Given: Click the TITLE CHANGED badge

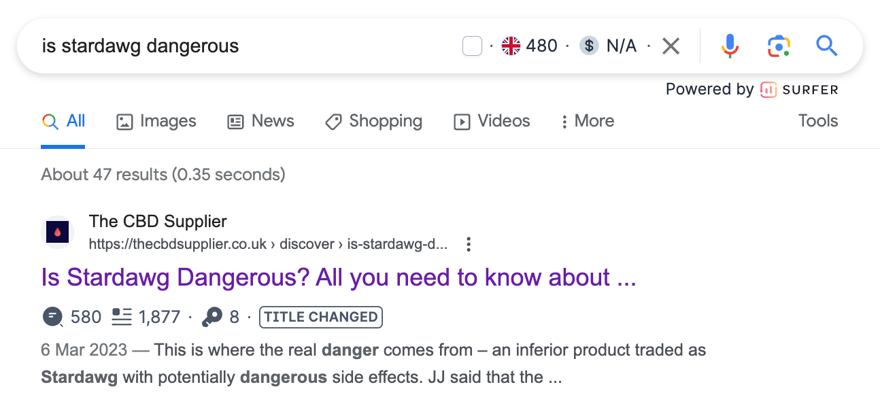Looking at the screenshot, I should click(x=321, y=317).
